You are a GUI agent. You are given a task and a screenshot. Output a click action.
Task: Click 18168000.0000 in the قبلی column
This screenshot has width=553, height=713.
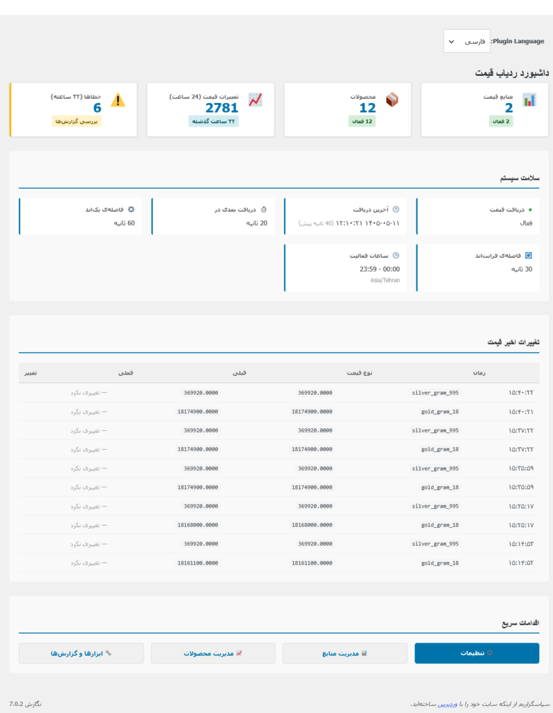[x=312, y=525]
